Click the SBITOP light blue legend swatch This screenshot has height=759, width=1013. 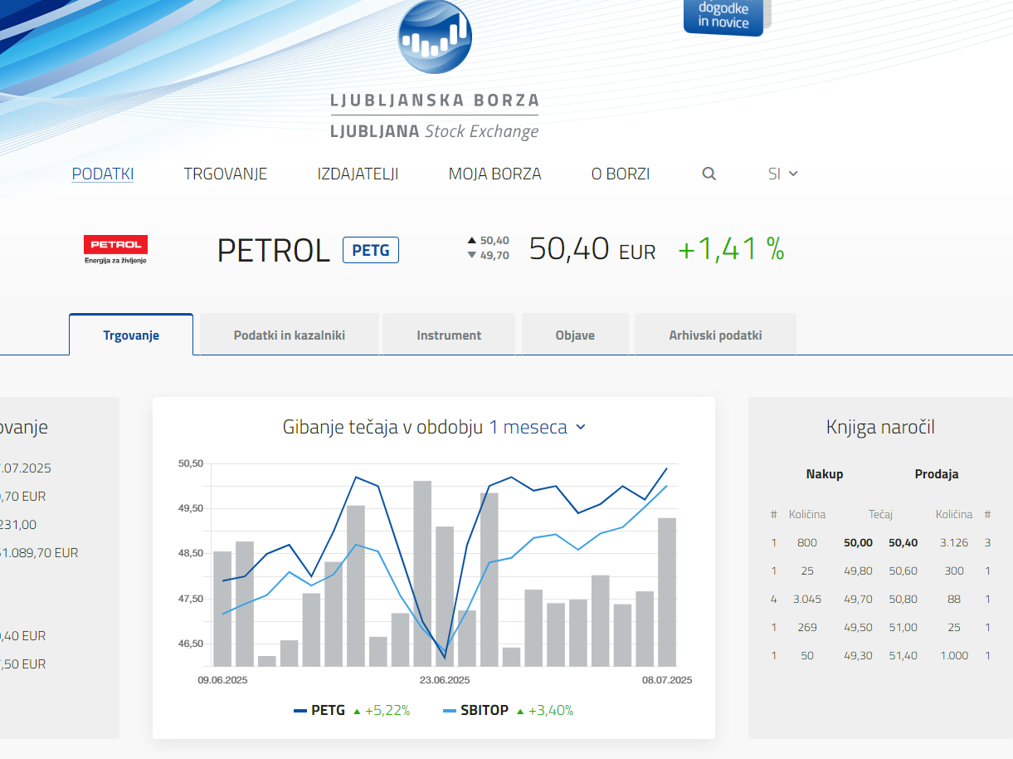click(450, 711)
